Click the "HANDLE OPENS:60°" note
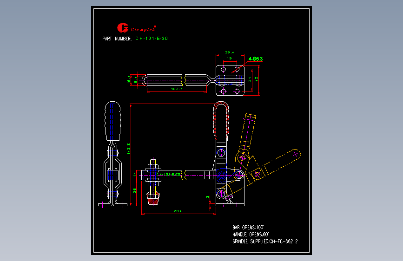Screen dimensions: 403x261 coord(251,234)
